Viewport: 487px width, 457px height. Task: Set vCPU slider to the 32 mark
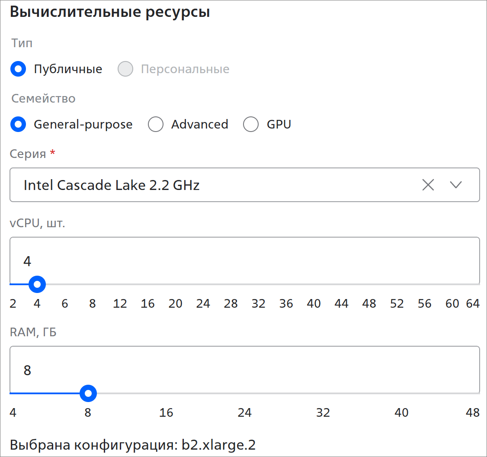(259, 284)
